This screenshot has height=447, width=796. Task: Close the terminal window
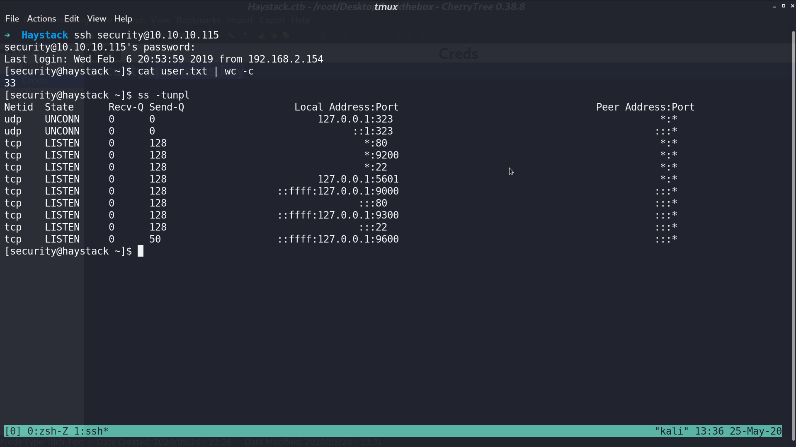click(x=792, y=6)
